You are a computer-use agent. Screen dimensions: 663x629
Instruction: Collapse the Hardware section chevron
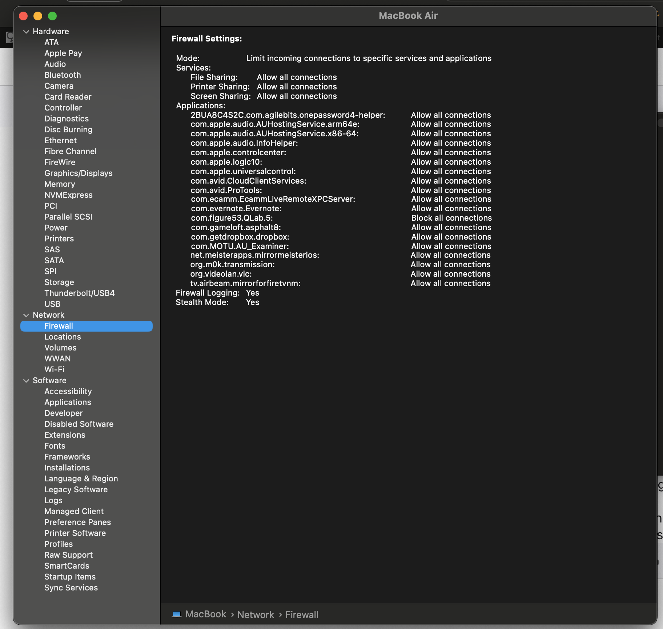26,32
